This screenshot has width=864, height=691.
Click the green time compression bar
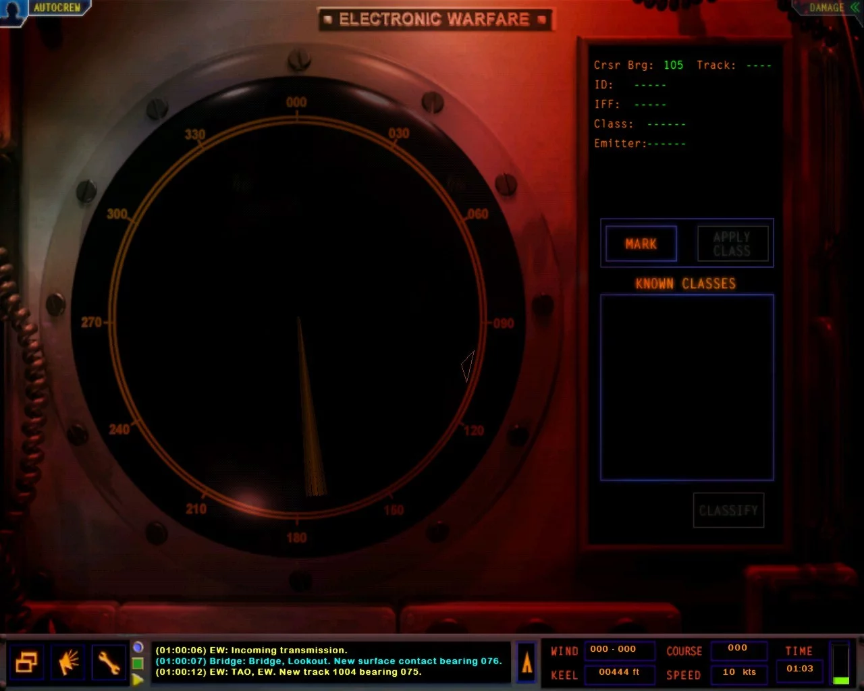click(841, 663)
